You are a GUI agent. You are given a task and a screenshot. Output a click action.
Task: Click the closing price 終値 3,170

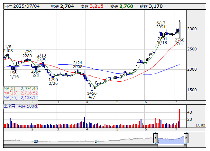(151, 6)
